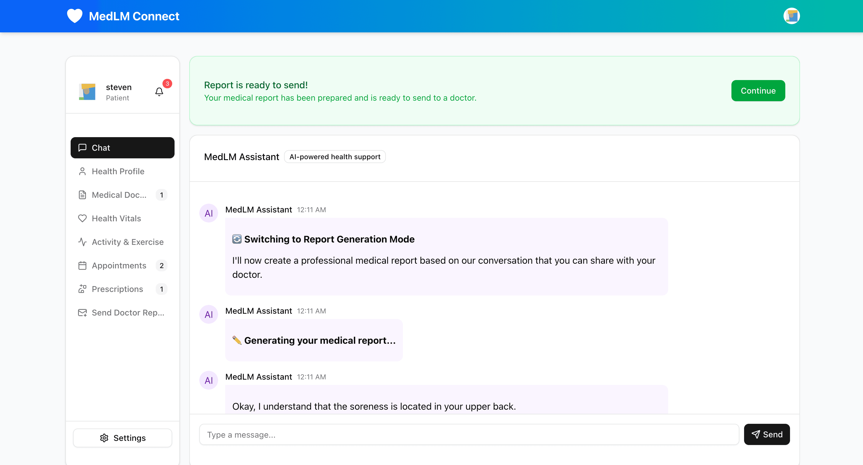Click the Send Doctor Report envelope icon
Image resolution: width=863 pixels, height=465 pixels.
pyautogui.click(x=82, y=312)
